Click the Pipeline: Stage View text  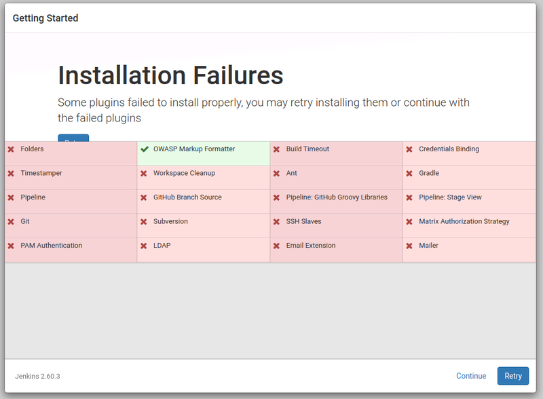pos(450,197)
